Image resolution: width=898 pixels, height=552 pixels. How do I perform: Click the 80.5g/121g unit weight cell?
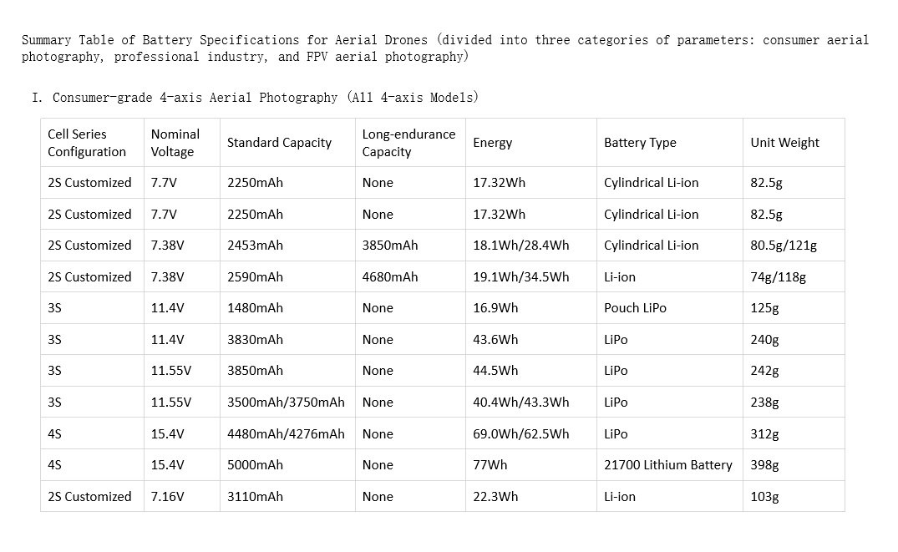coord(794,245)
